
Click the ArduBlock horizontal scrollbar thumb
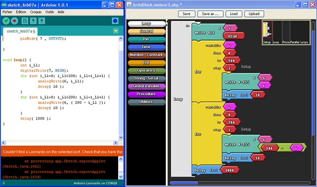pyautogui.click(x=184, y=183)
